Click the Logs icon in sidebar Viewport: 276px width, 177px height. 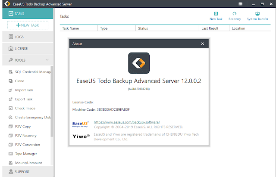(x=11, y=37)
